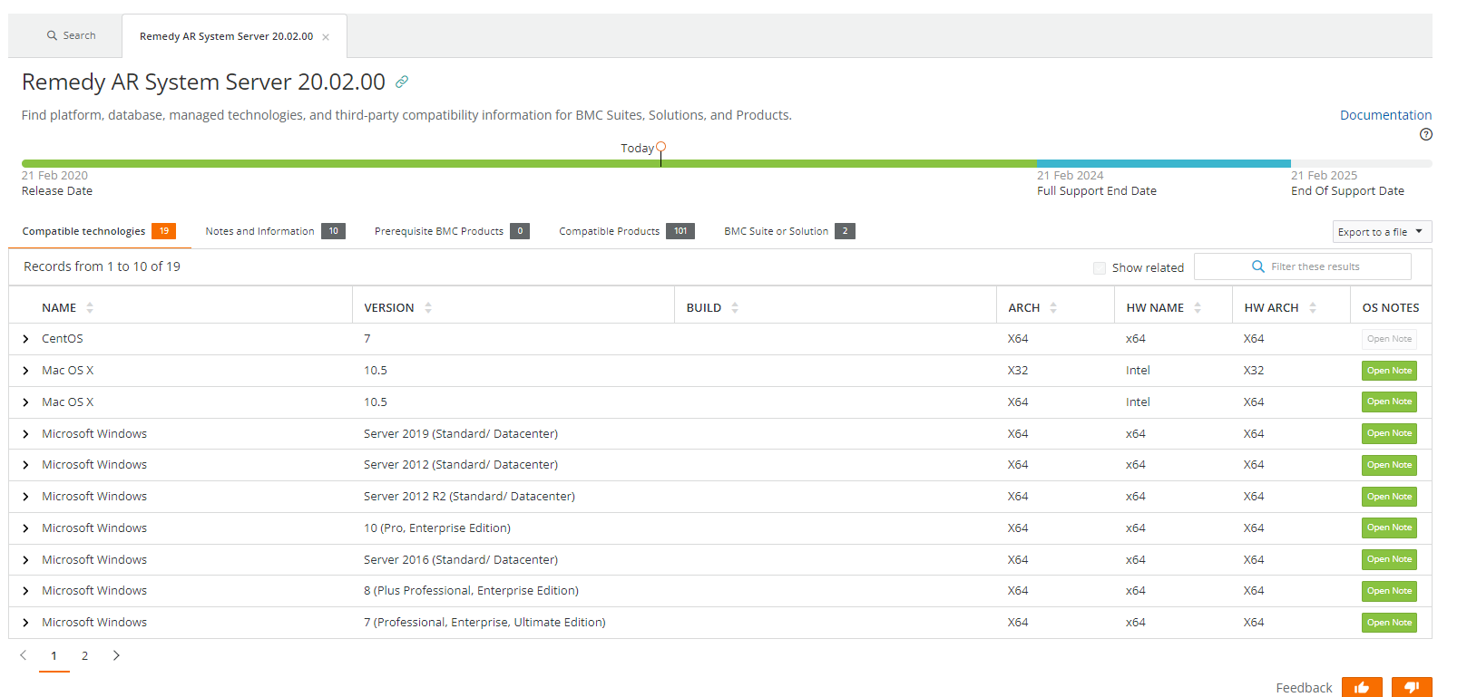Open the Documentation link
Viewport: 1467px width, 697px height.
[1385, 115]
